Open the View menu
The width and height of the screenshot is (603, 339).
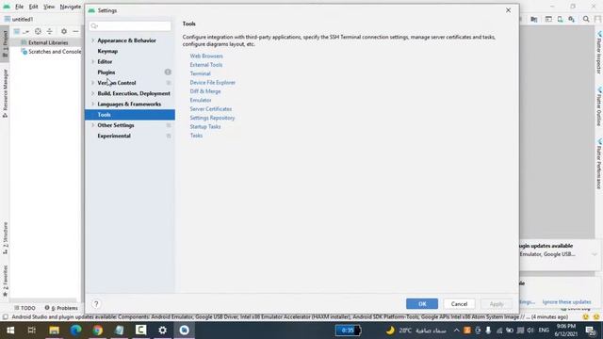pyautogui.click(x=49, y=7)
